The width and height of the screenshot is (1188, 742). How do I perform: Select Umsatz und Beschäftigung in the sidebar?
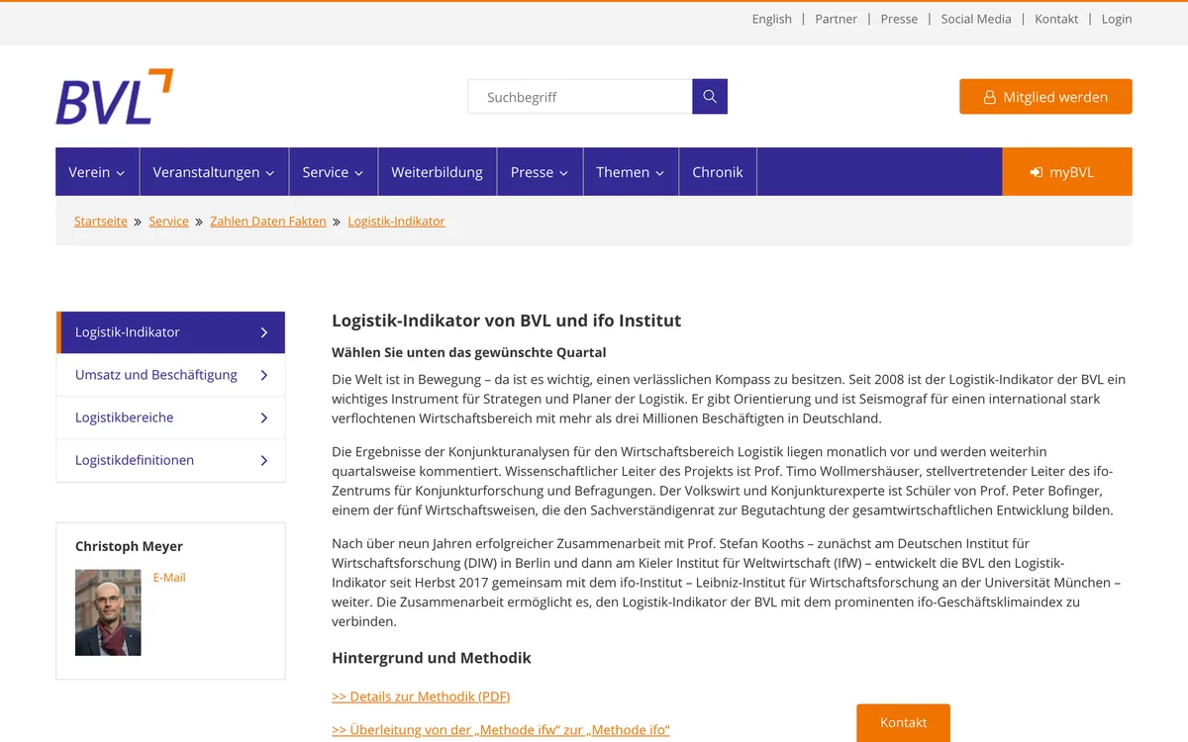tap(170, 375)
